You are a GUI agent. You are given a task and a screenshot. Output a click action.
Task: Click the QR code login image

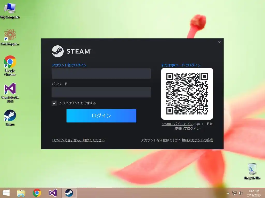[x=187, y=94]
